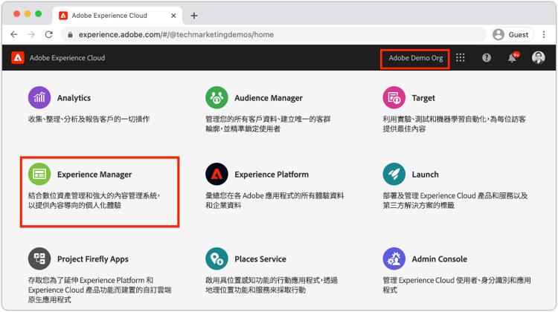Click the Analytics title link
The height and width of the screenshot is (312, 558).
pyautogui.click(x=74, y=98)
